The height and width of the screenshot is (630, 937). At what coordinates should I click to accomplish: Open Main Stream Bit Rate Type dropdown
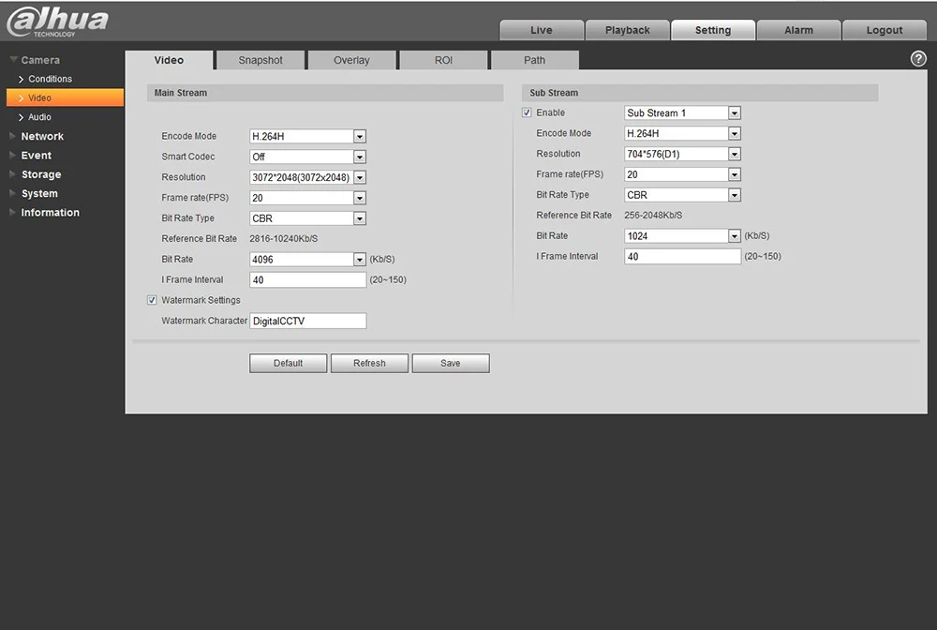pyautogui.click(x=307, y=218)
